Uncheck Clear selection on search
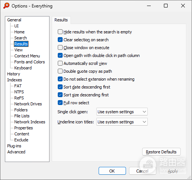Viewport: 192px width, 180px height. [60, 40]
